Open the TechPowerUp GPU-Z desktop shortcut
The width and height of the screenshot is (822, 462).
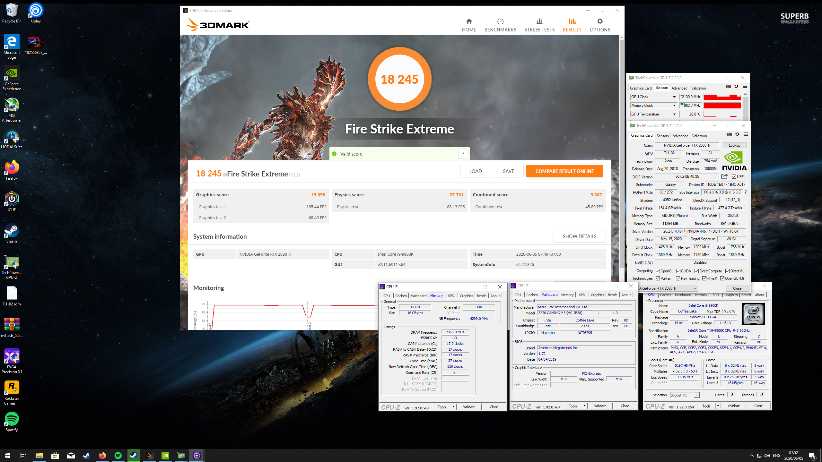coord(12,268)
